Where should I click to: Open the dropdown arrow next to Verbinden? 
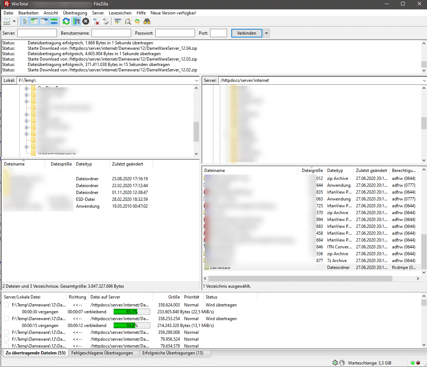pyautogui.click(x=266, y=33)
